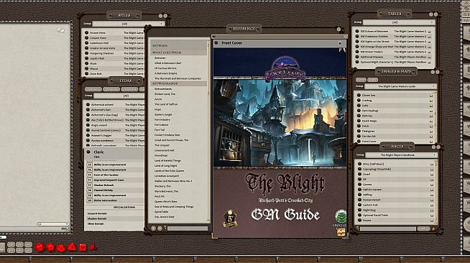Open link icon for Gnome race
This screenshot has width=470, height=263.
point(359,184)
